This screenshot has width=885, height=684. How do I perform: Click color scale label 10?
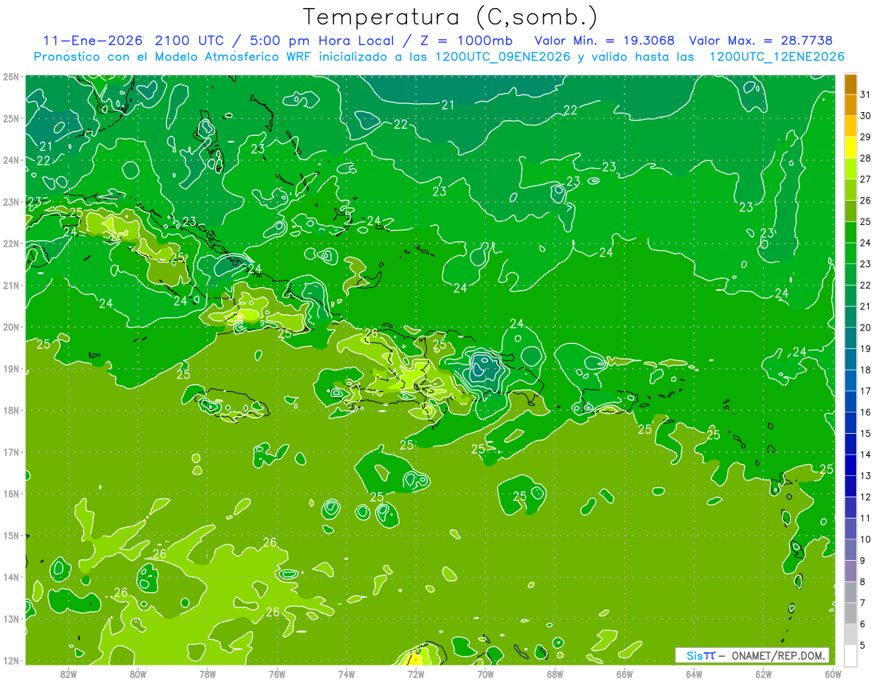pos(866,539)
